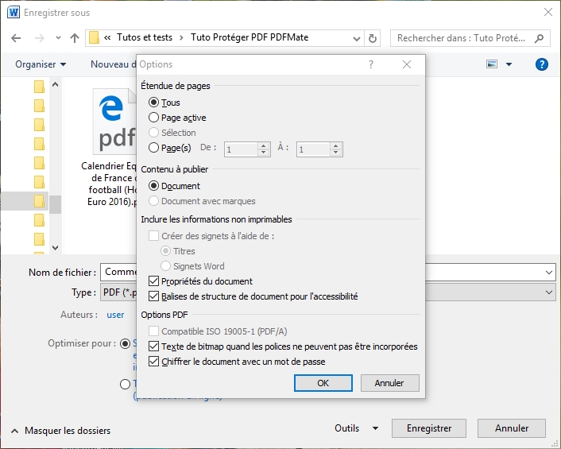
Task: Collapse folders with Masquer les dossiers
Action: (x=61, y=431)
